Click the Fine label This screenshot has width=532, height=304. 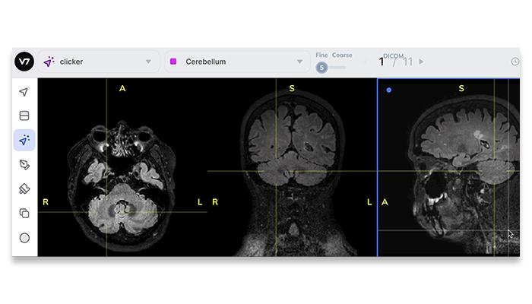coord(321,55)
